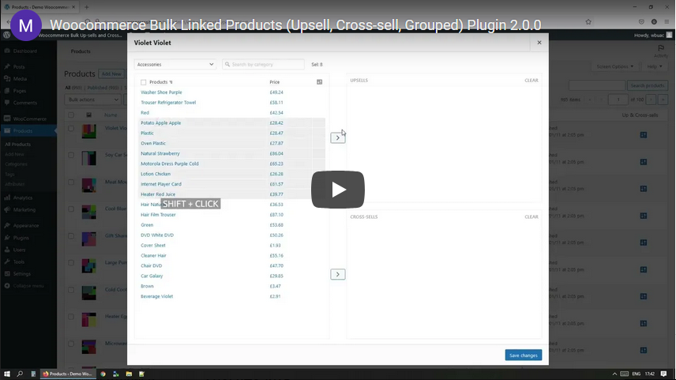Select Natural Strawberry product row
The height and width of the screenshot is (380, 676).
click(232, 153)
